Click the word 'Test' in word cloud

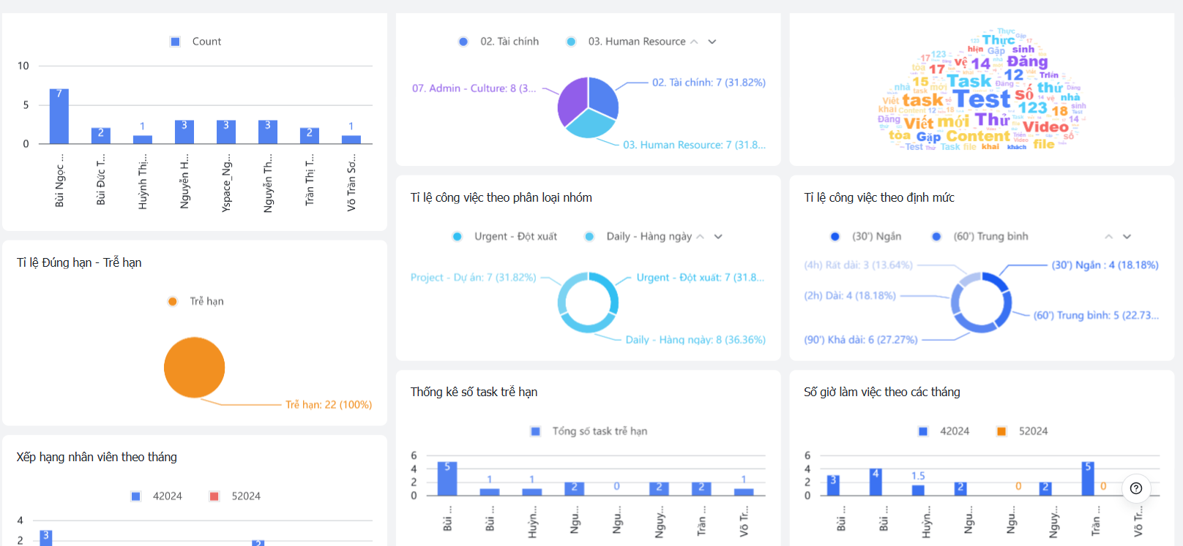(982, 99)
